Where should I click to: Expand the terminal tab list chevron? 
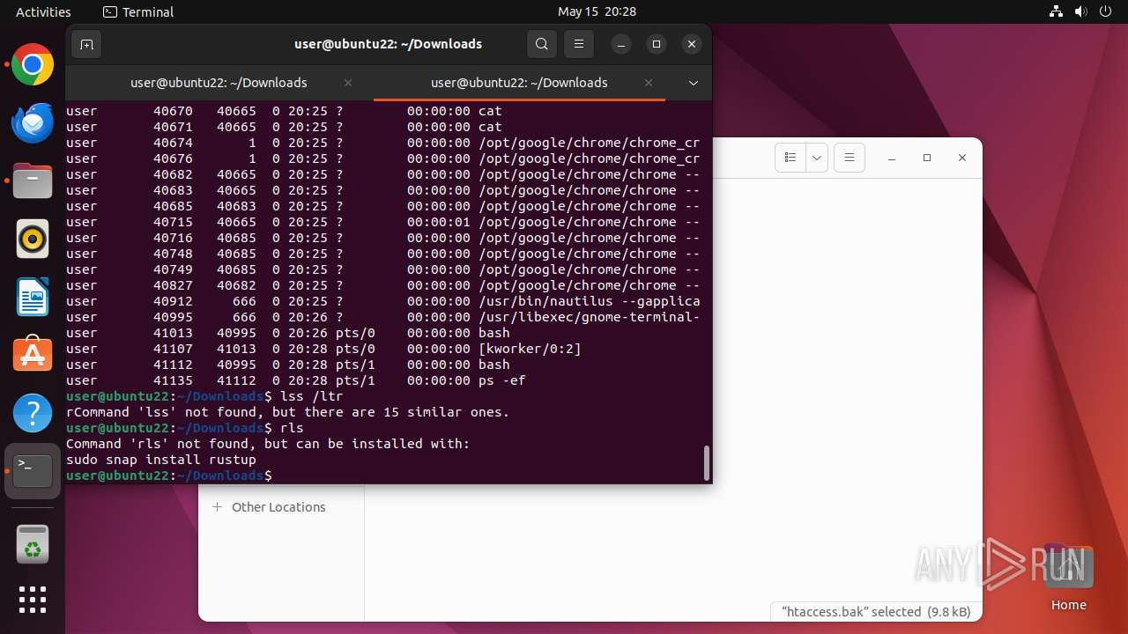694,83
